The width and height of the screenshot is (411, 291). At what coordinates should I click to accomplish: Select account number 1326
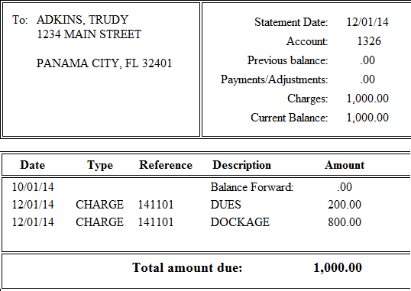[x=369, y=41]
